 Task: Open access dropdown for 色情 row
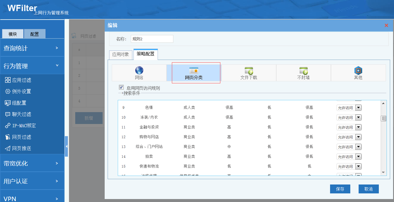tap(358, 108)
